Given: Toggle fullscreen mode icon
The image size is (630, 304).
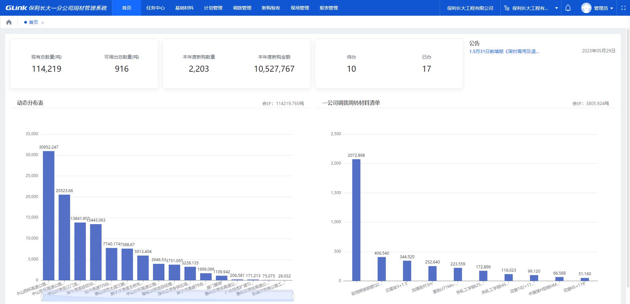Looking at the screenshot, I should [623, 8].
